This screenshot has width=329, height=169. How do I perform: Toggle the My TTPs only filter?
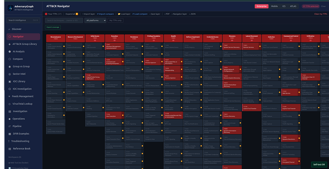point(115,20)
